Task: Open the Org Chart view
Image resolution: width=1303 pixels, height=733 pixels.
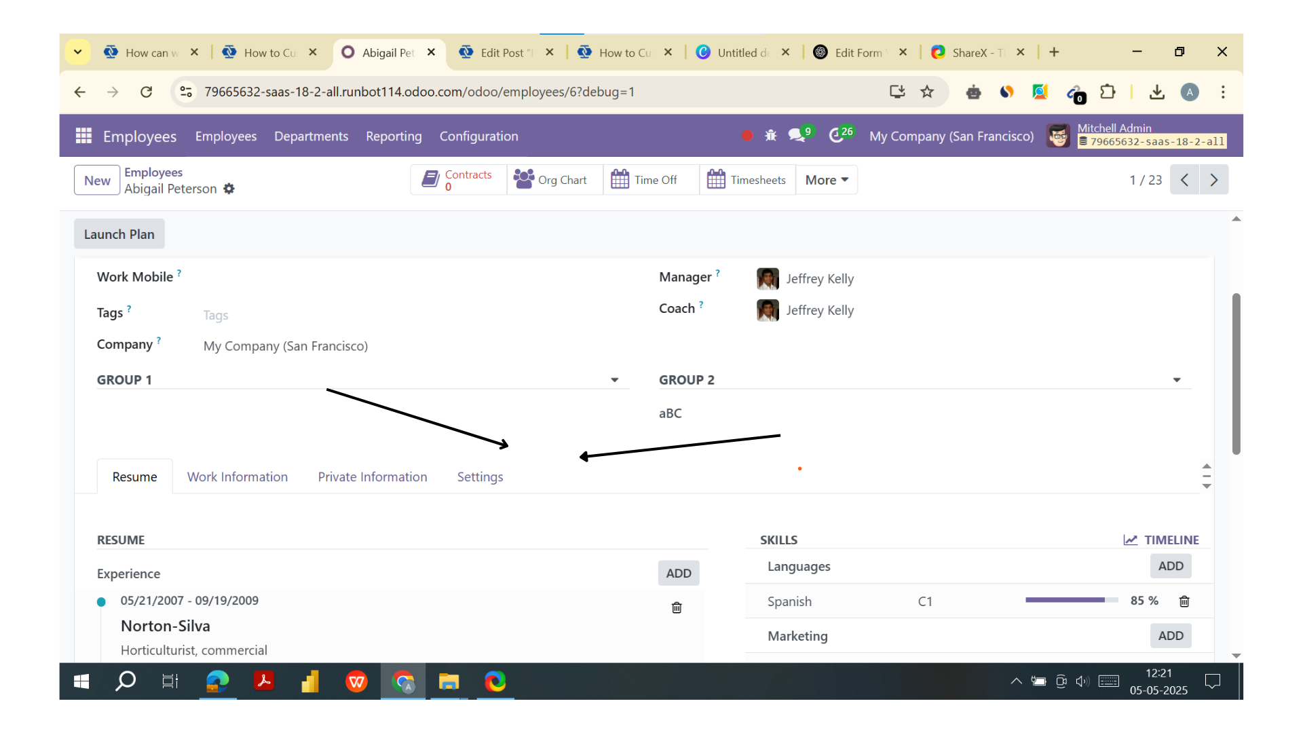Action: [x=554, y=179]
